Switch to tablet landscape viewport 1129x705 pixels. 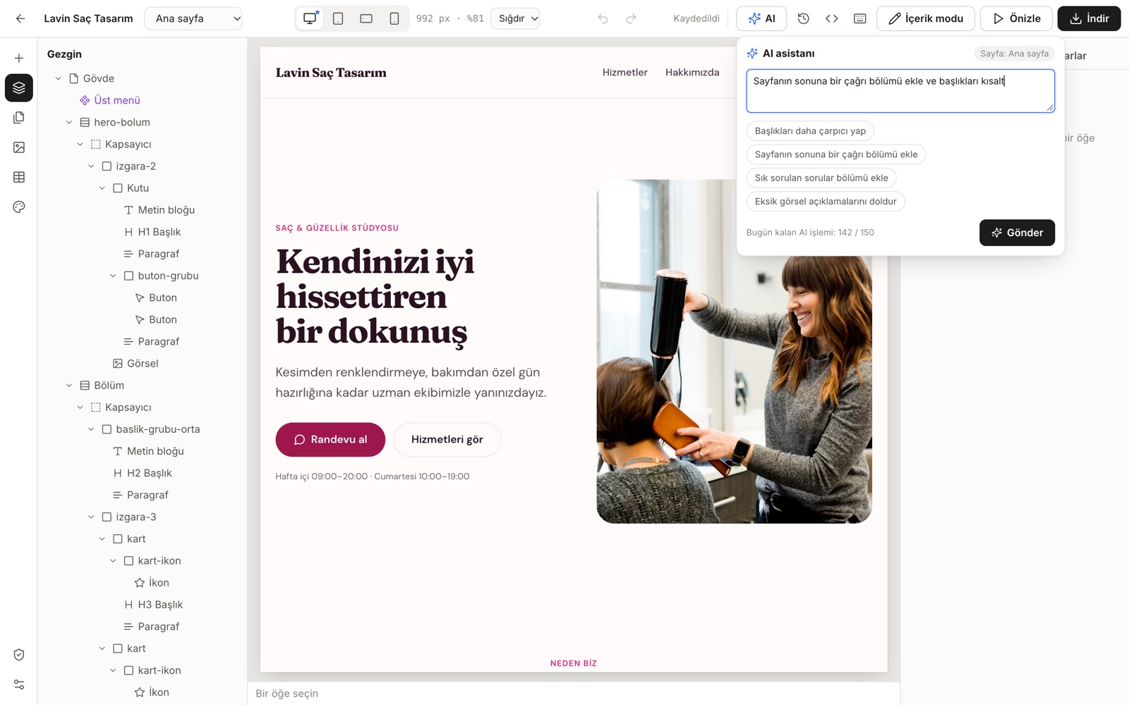[x=366, y=18]
